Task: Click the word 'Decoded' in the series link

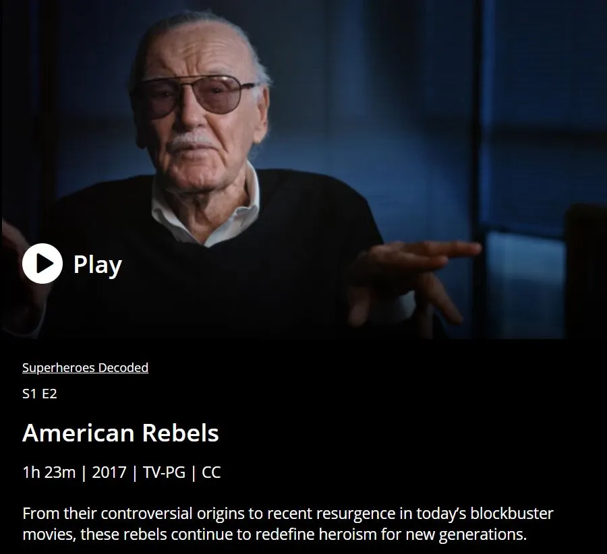Action: (x=123, y=367)
